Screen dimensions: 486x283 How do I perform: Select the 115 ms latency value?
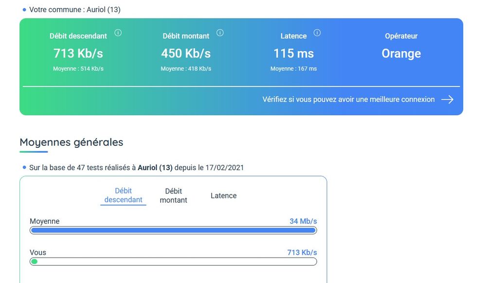point(293,53)
